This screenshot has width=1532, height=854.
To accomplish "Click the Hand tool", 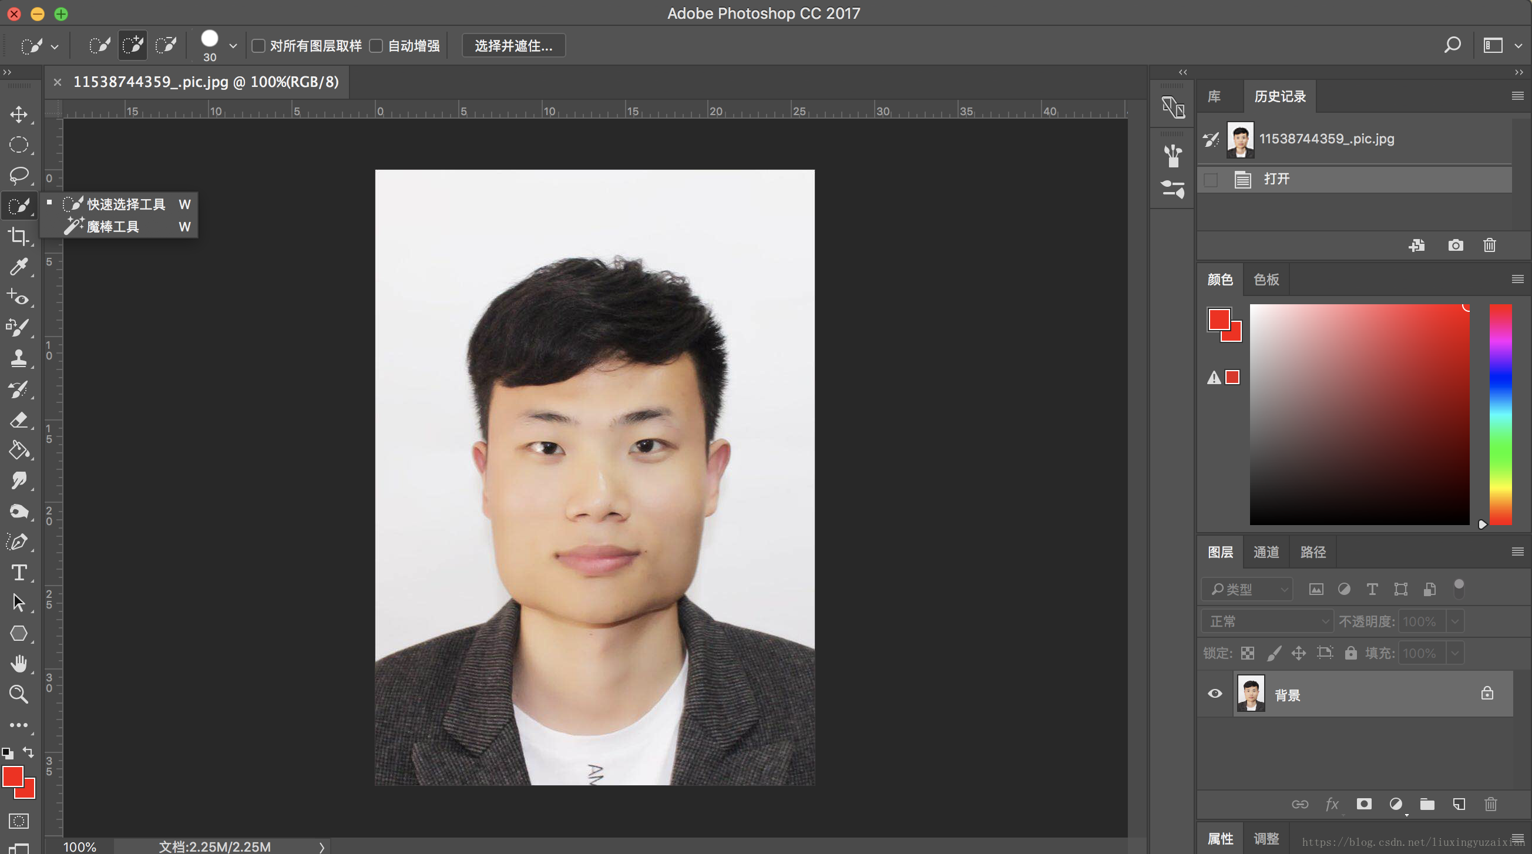I will pos(18,663).
